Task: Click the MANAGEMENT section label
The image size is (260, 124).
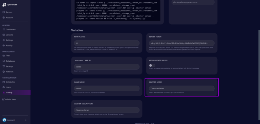Action: tap(8, 52)
